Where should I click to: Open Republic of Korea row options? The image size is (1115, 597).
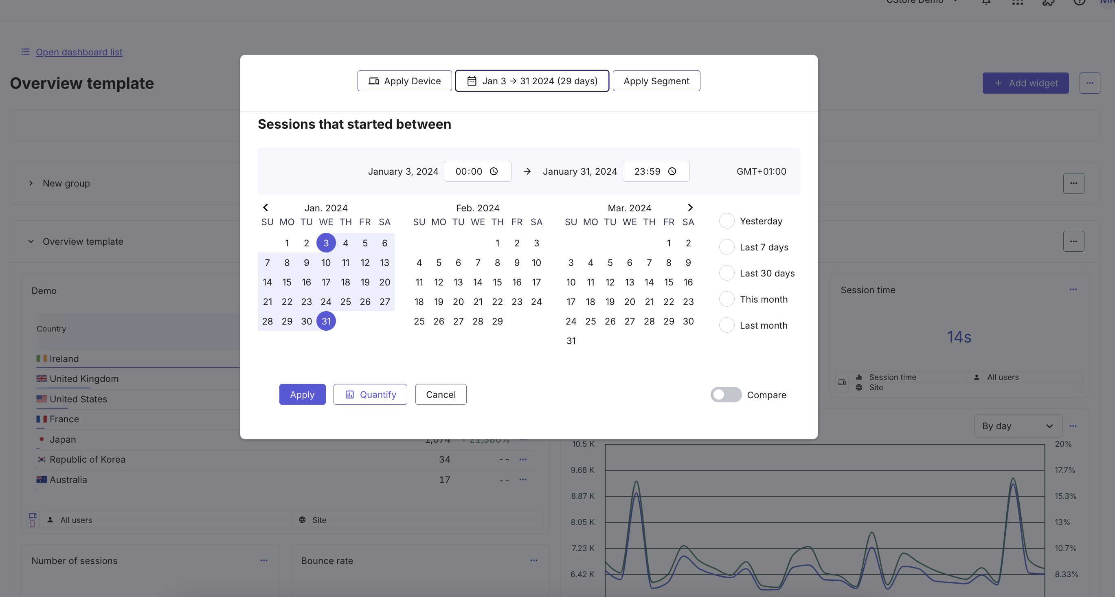(x=523, y=459)
